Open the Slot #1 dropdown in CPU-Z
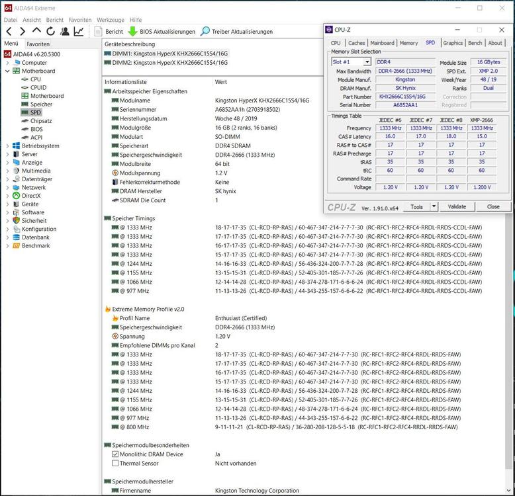Screen dimensions: 515x496 (367, 62)
